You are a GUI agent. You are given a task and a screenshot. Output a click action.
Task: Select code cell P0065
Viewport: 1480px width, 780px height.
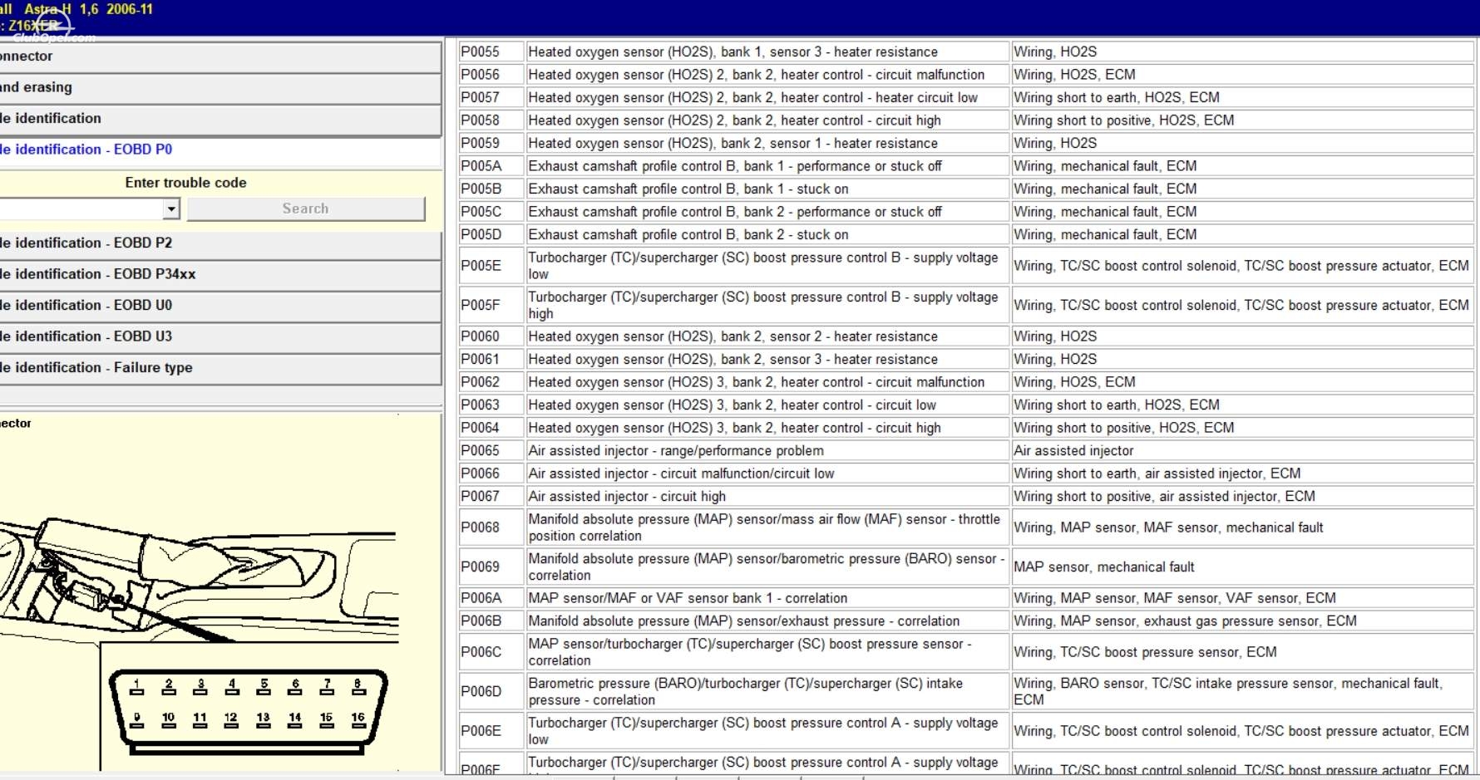coord(491,450)
